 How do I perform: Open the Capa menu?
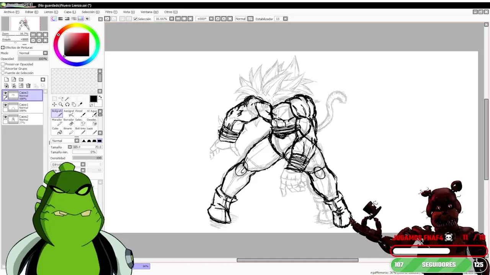pos(70,12)
